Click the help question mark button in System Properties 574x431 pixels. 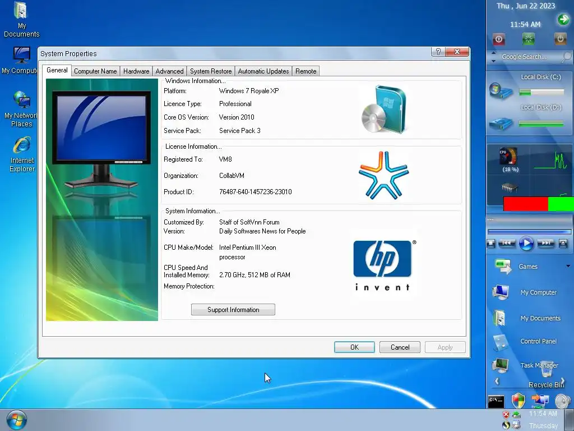point(438,52)
